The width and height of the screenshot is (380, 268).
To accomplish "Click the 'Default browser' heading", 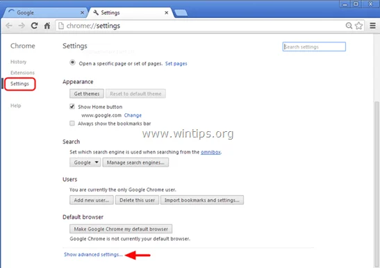I will 83,217.
